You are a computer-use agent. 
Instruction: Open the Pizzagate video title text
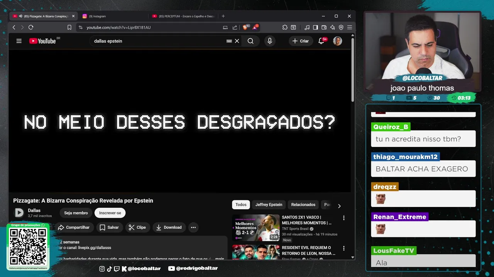click(83, 200)
